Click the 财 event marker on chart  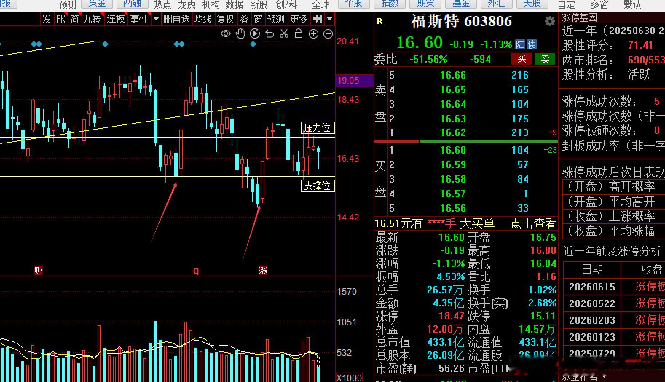click(39, 270)
